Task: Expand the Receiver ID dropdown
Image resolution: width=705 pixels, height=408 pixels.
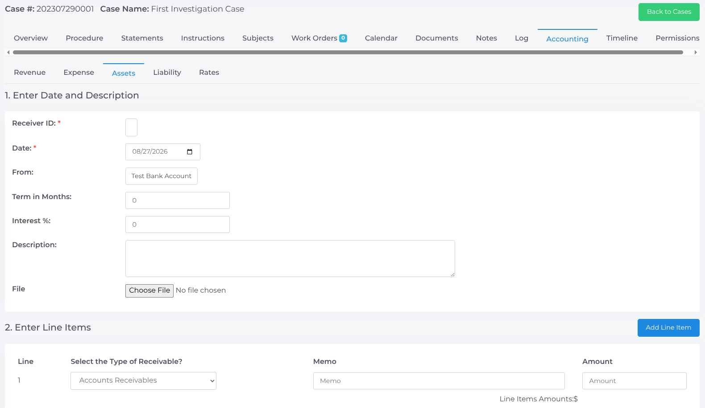Action: click(131, 127)
